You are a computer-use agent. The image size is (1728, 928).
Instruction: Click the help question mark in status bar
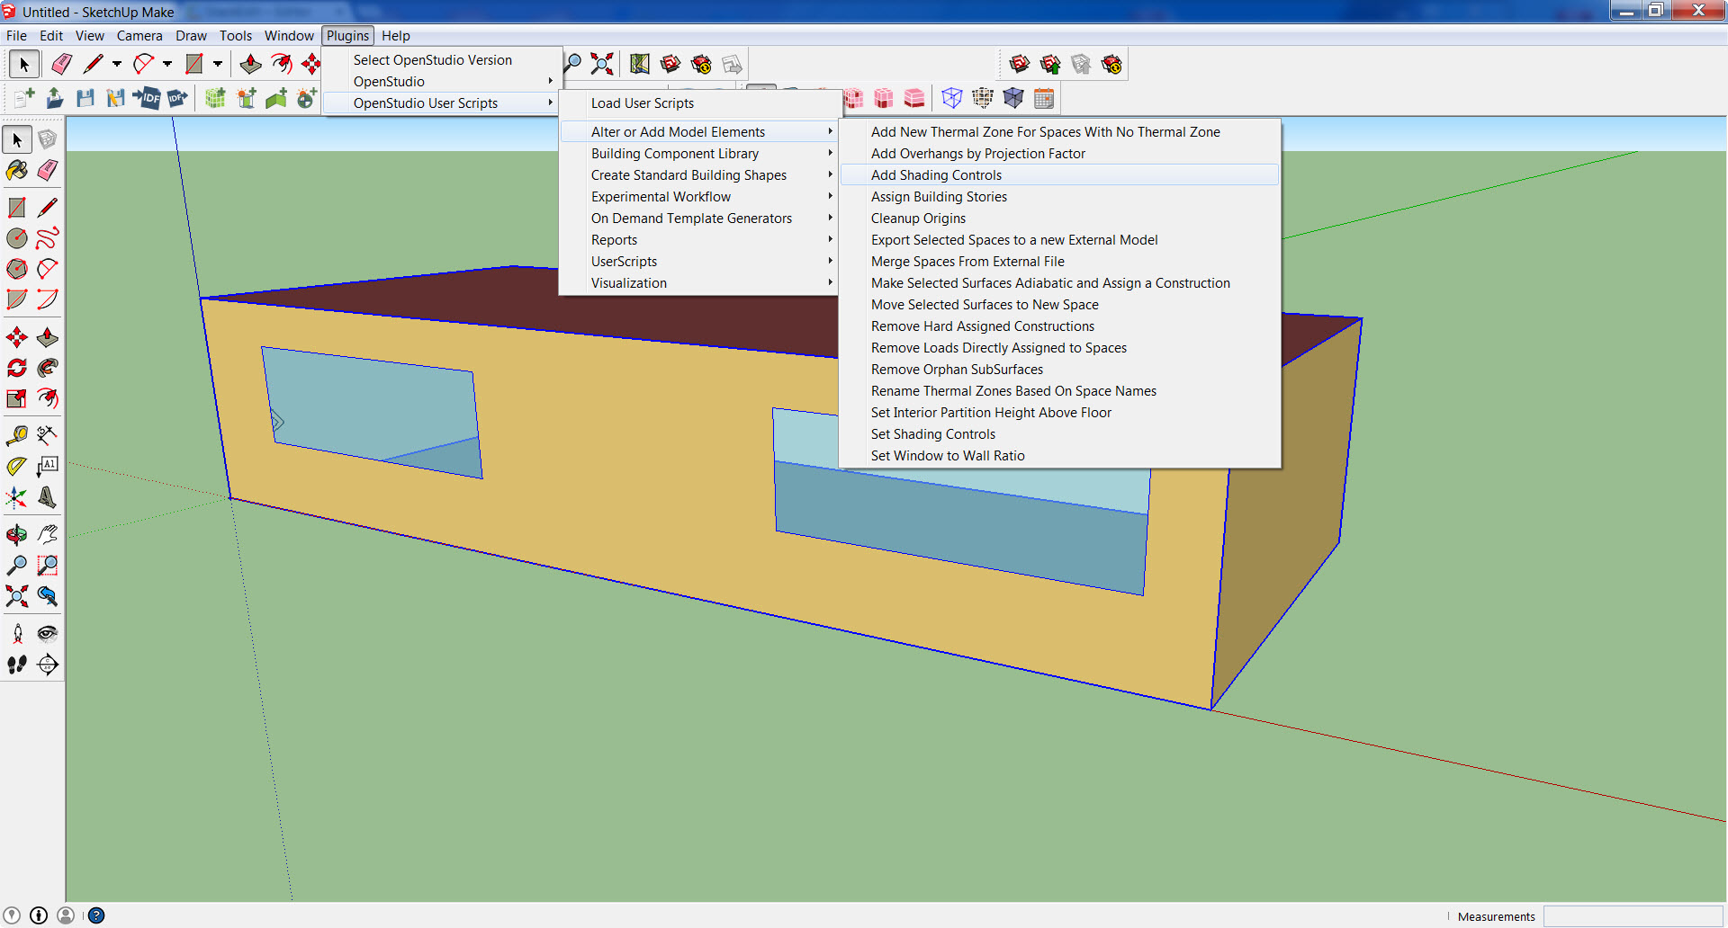pos(96,915)
